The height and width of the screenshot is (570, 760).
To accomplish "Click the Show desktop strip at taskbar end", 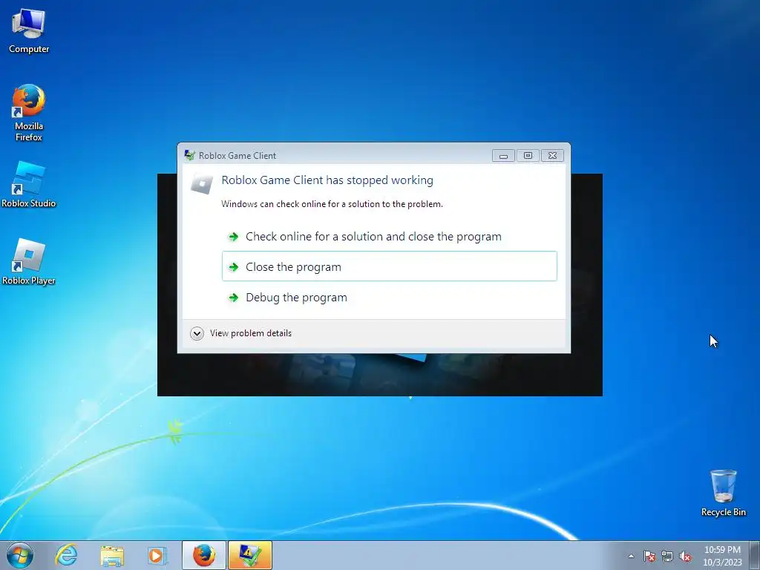I will (x=756, y=555).
